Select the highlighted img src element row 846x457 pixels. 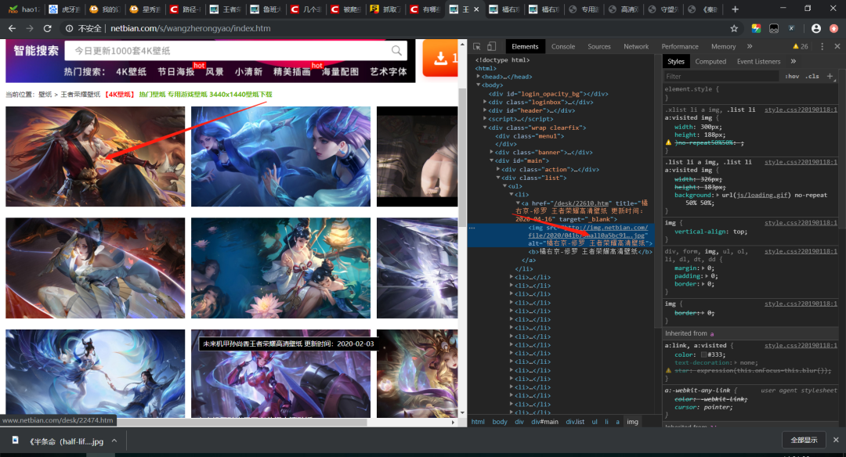pos(561,236)
